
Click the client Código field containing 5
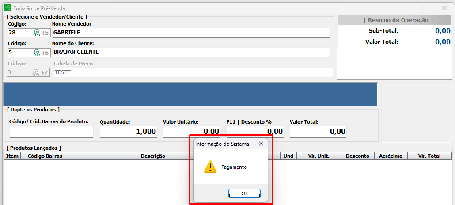click(x=19, y=53)
